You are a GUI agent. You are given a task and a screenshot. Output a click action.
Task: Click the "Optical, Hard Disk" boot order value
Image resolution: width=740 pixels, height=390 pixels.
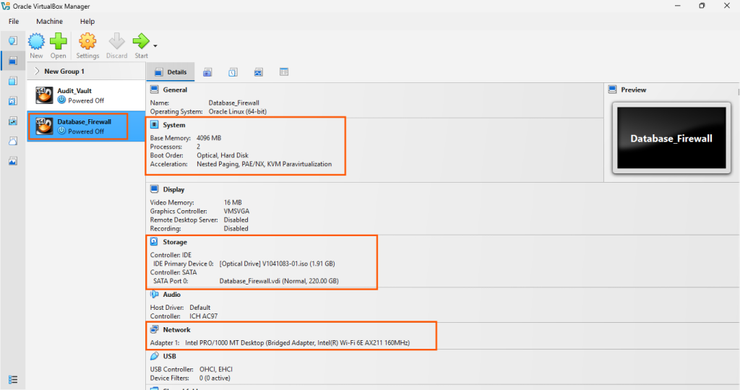coord(223,155)
